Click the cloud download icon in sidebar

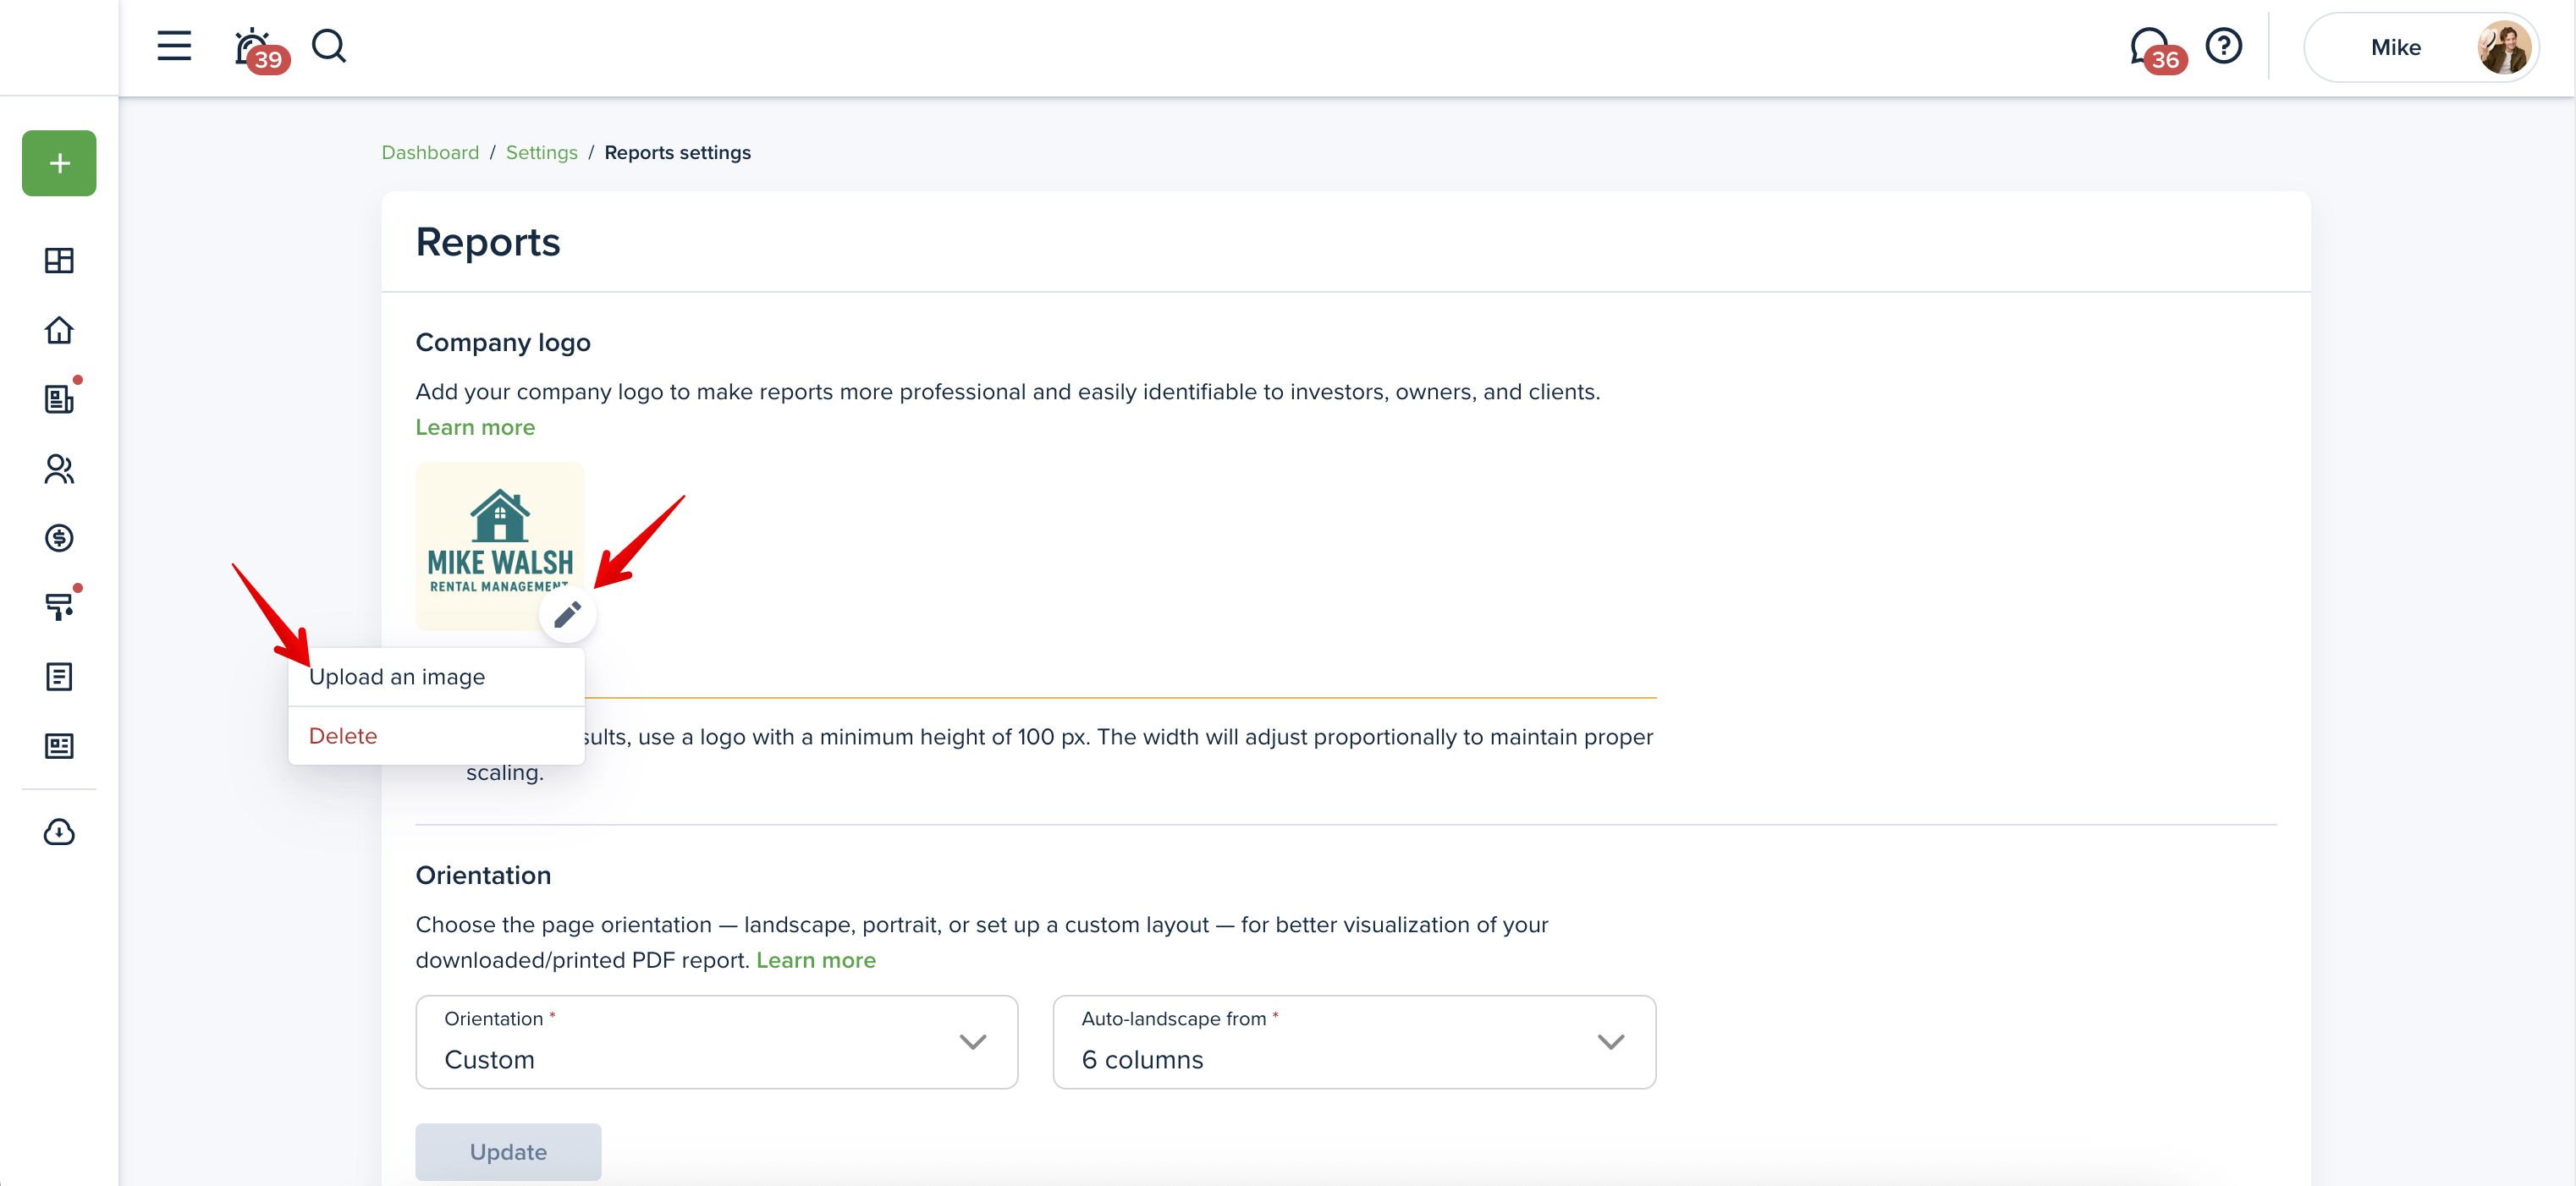coord(59,832)
